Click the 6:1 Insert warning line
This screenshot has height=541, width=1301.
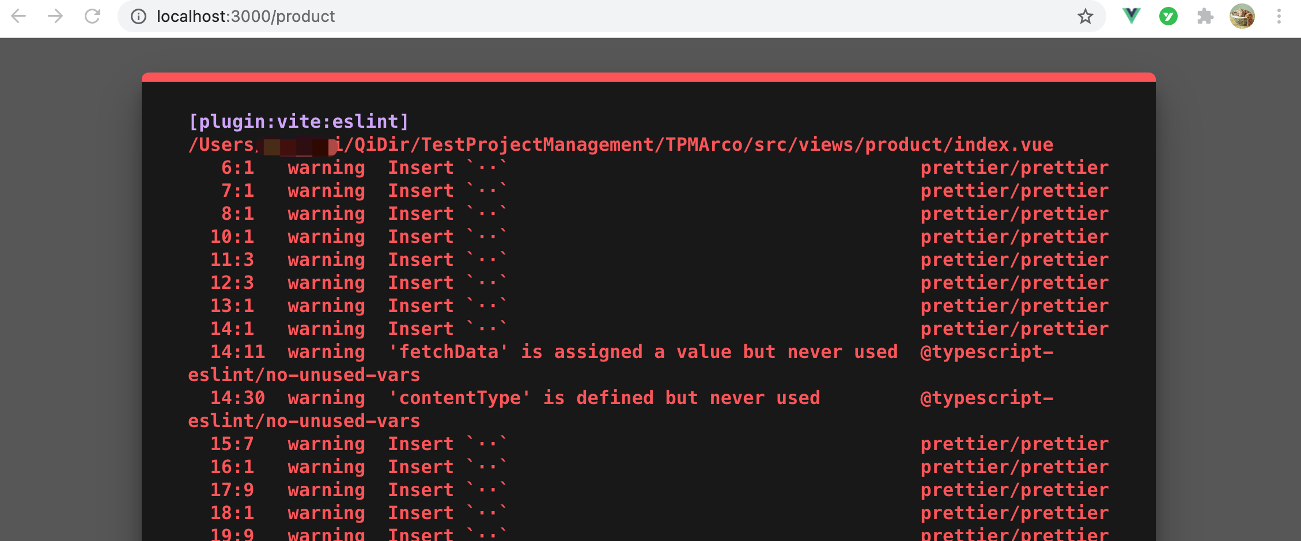click(x=648, y=167)
